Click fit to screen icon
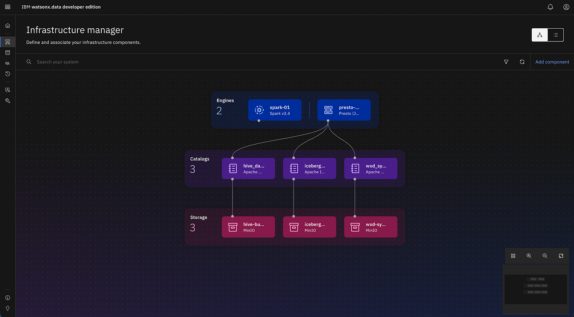Viewport: 574px width, 317px height. pos(561,256)
